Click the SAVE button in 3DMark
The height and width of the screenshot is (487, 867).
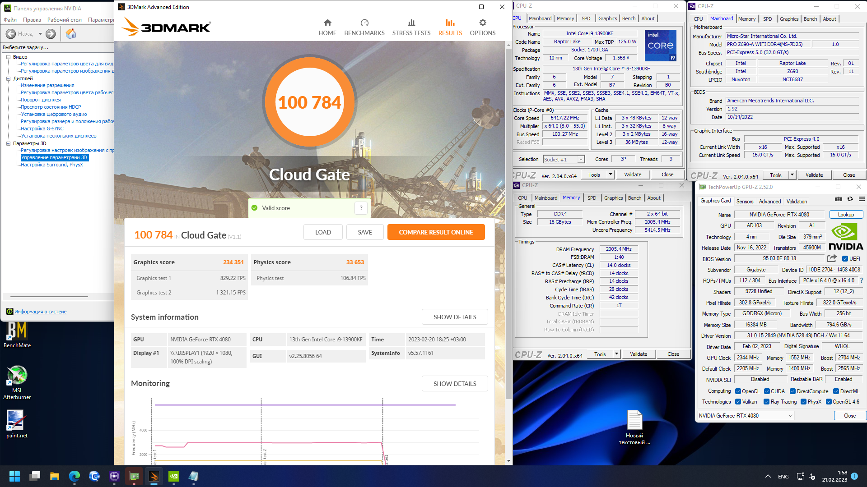click(x=365, y=232)
